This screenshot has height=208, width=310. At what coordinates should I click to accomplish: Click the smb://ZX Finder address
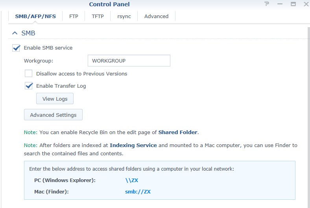(x=138, y=191)
